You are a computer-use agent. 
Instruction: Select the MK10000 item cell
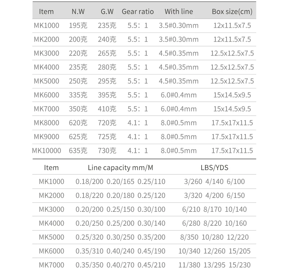click(46, 151)
